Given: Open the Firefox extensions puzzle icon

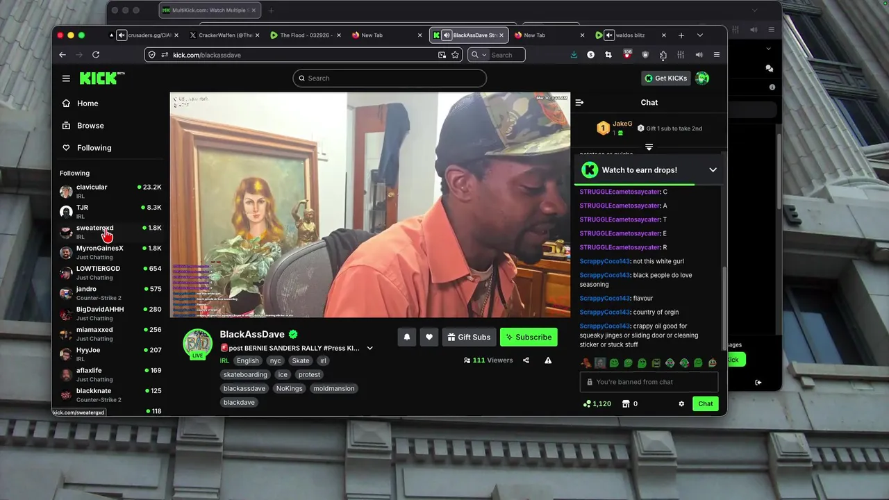Looking at the screenshot, I should point(663,55).
